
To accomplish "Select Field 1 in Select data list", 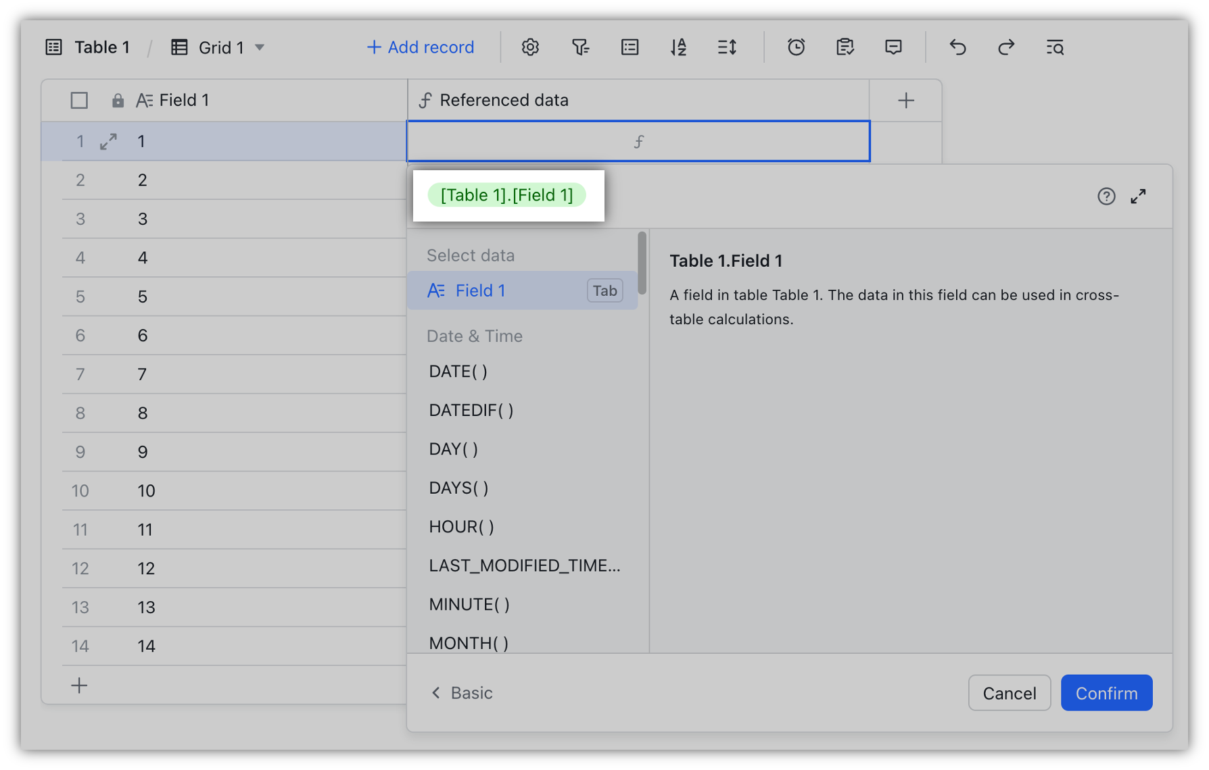I will [x=480, y=290].
